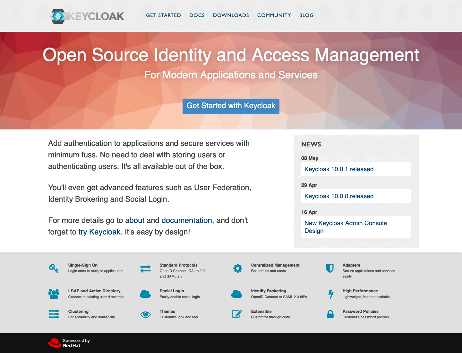The image size is (462, 353).
Task: Click the Password Policies lock icon
Action: tap(330, 314)
